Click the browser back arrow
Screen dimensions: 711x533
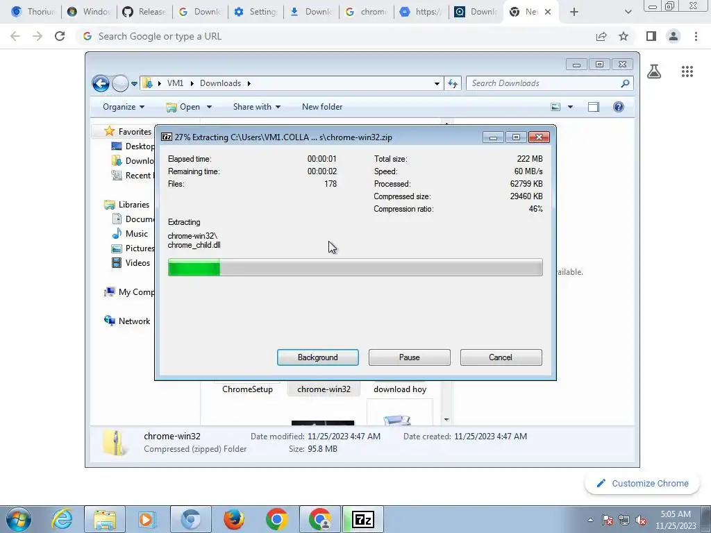click(x=15, y=36)
